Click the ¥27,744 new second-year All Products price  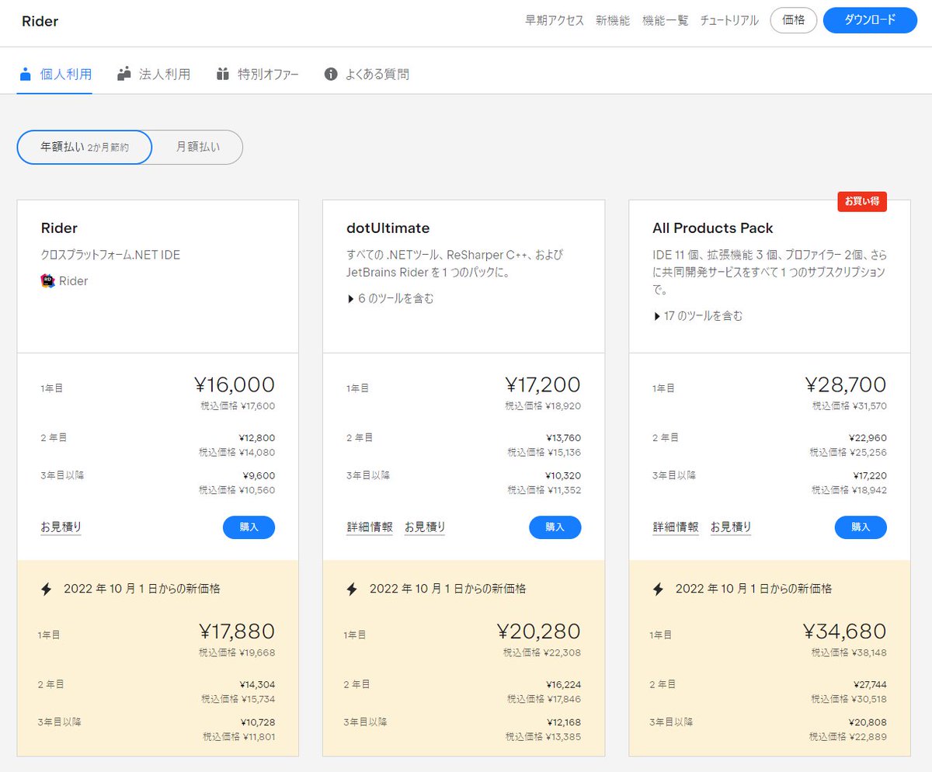pyautogui.click(x=868, y=685)
